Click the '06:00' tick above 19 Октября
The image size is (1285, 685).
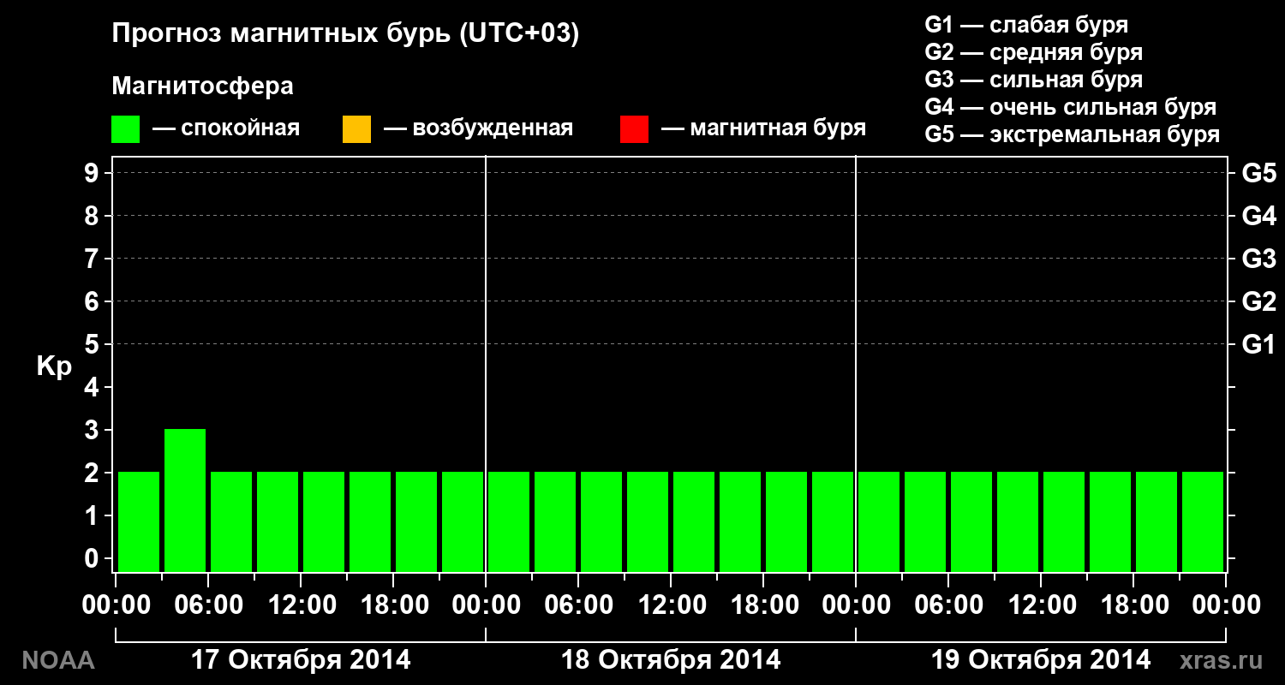click(x=948, y=605)
